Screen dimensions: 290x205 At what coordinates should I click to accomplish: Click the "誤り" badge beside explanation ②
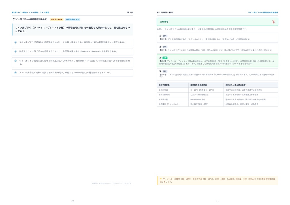(x=165, y=47)
